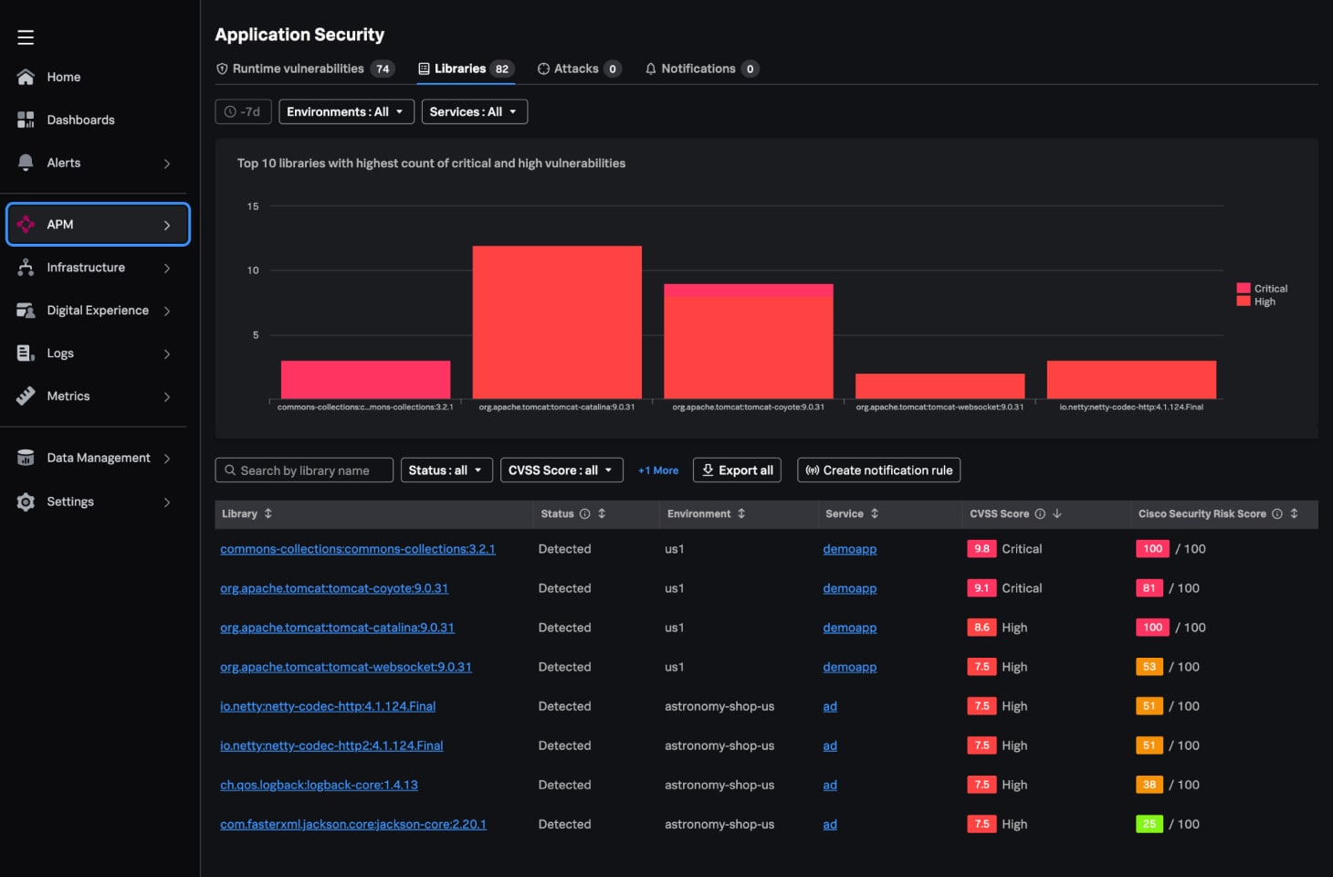This screenshot has height=877, width=1333.
Task: Click the Settings gear icon
Action: tap(26, 502)
